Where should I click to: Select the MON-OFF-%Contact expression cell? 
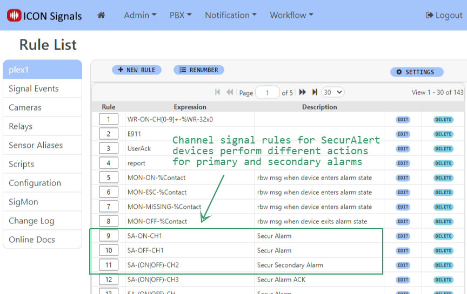(x=190, y=221)
